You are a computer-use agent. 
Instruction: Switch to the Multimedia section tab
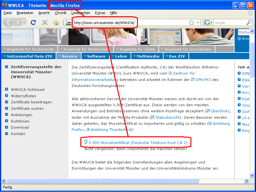pos(146,56)
